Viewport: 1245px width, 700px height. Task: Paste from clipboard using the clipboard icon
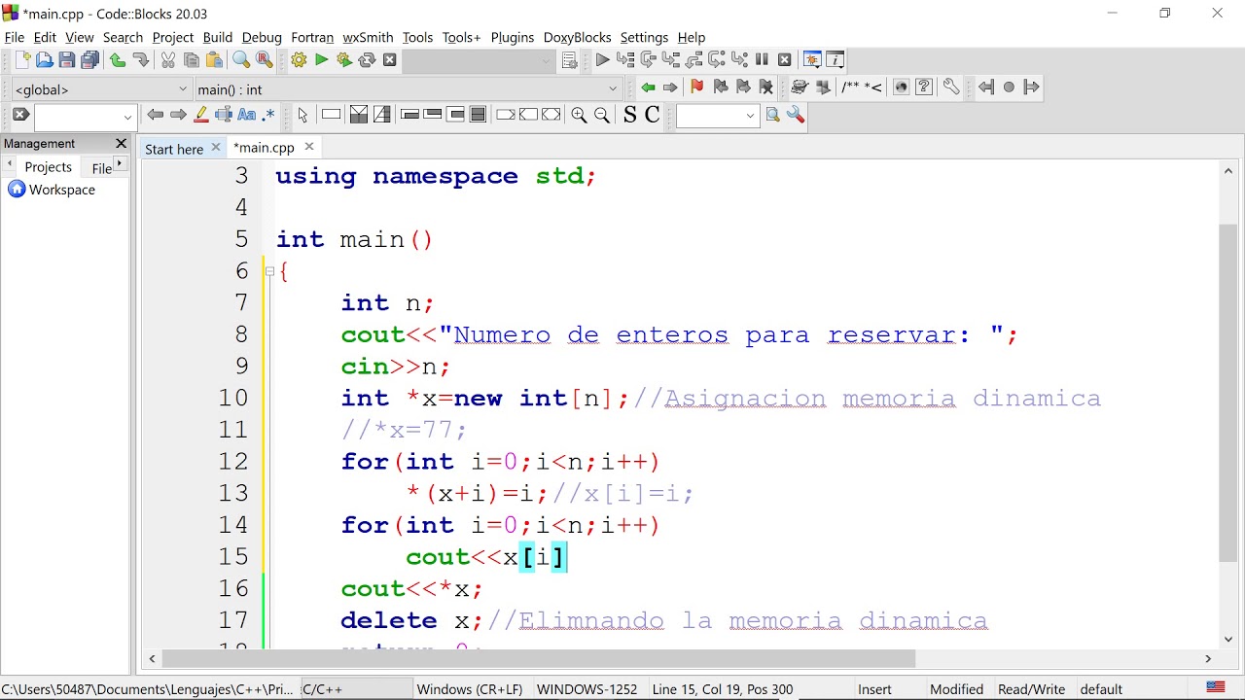click(214, 60)
